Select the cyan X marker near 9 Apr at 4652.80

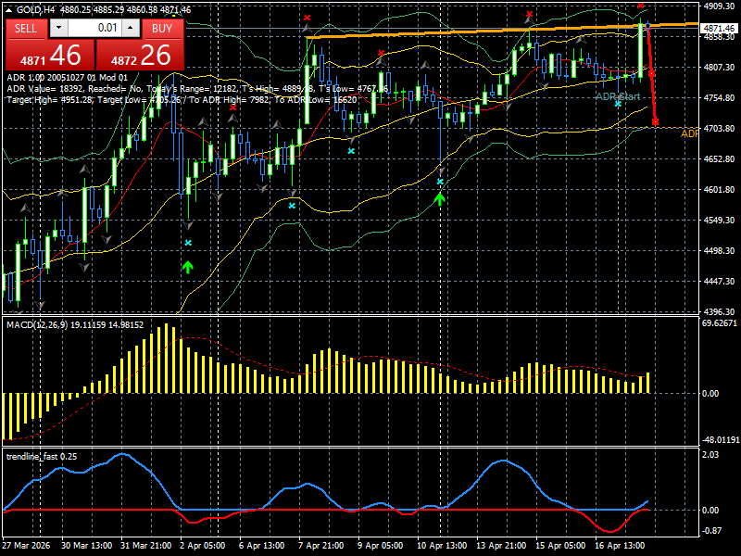351,151
